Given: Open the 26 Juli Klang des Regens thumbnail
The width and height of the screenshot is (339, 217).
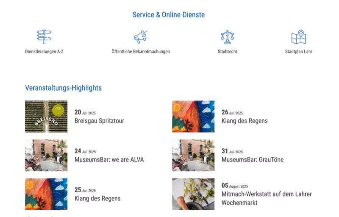Looking at the screenshot, I should (x=193, y=117).
